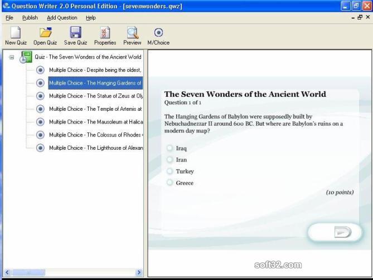Click the icon beside 'Despite being the oldest'

click(40, 70)
